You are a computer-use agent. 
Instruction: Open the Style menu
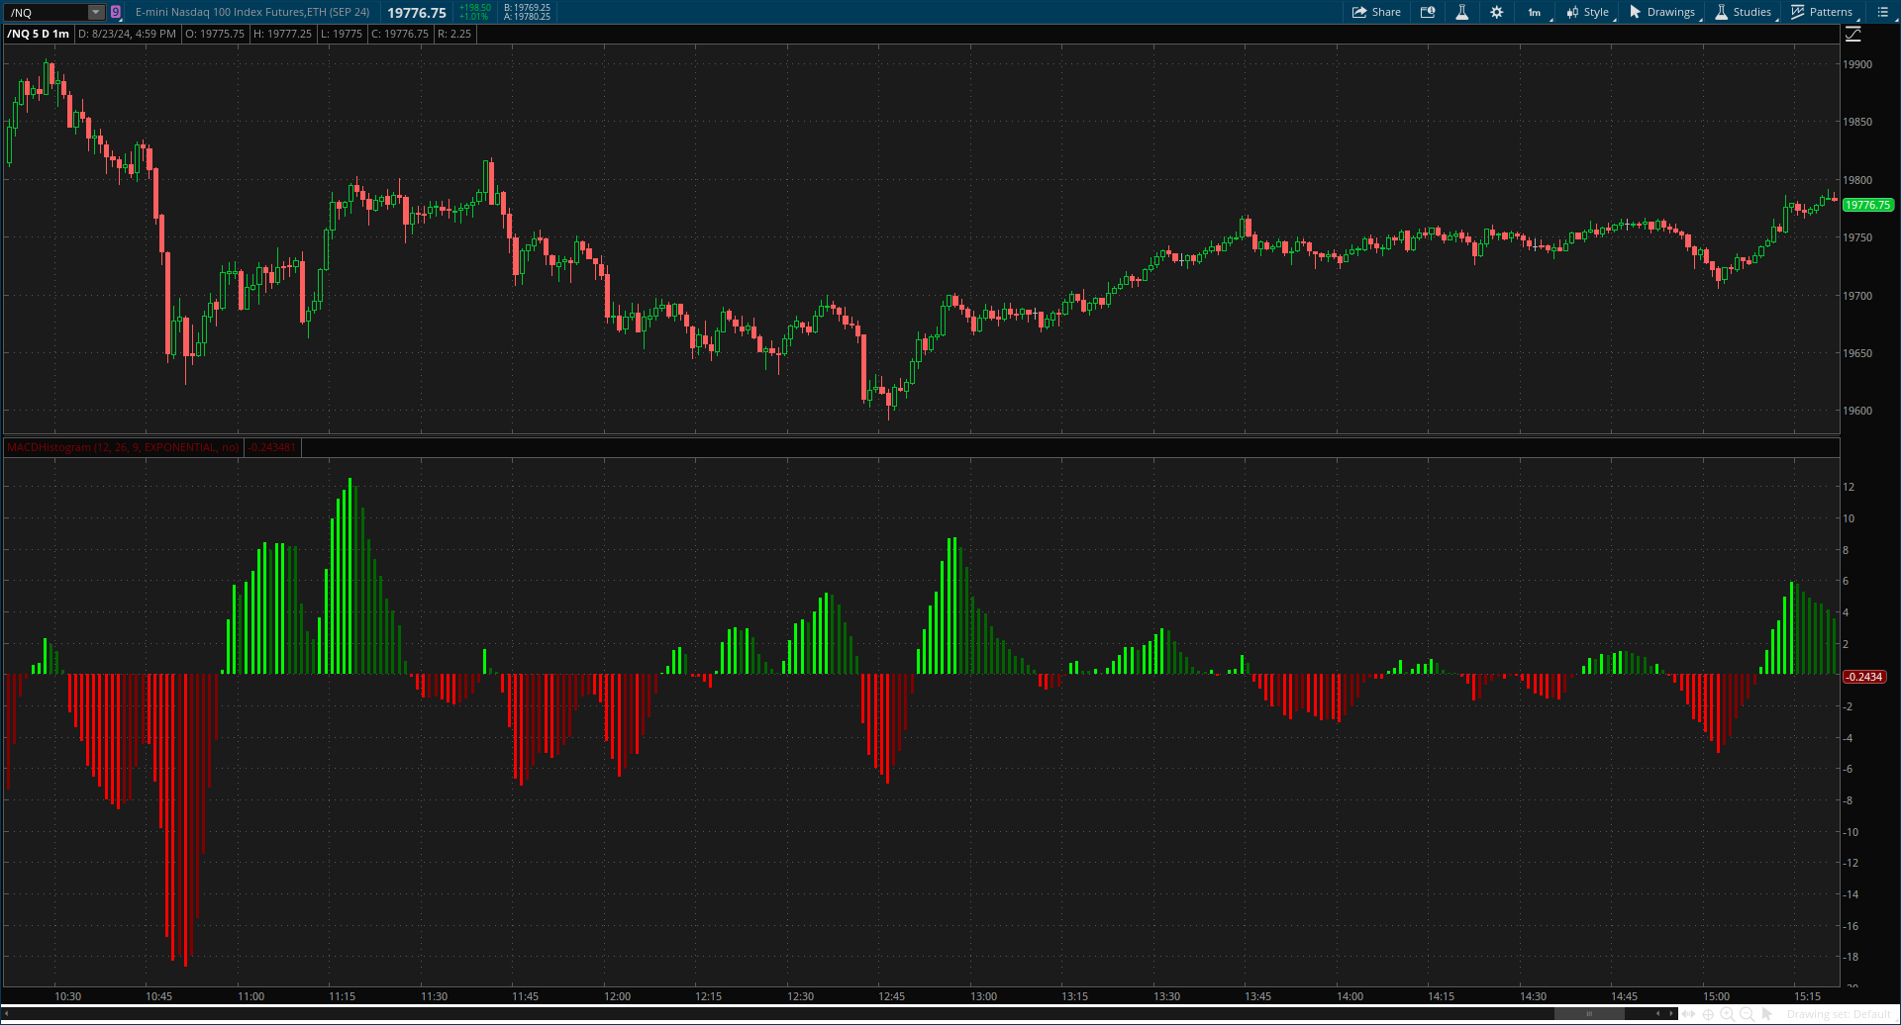tap(1588, 12)
